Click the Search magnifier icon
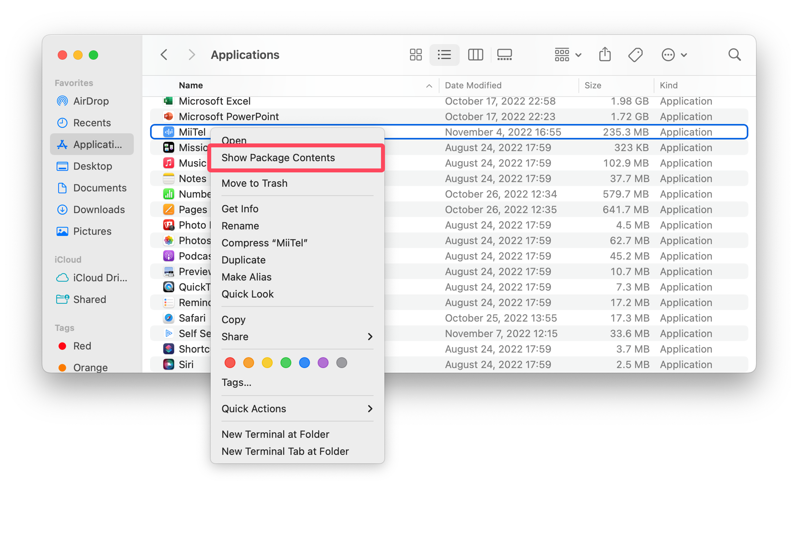791x536 pixels. coord(734,55)
